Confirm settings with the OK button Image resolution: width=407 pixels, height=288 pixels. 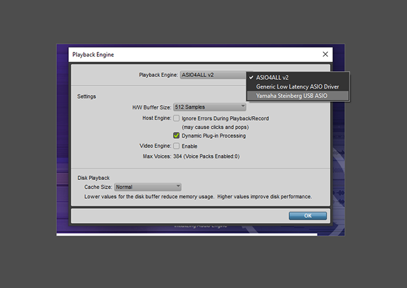(308, 216)
